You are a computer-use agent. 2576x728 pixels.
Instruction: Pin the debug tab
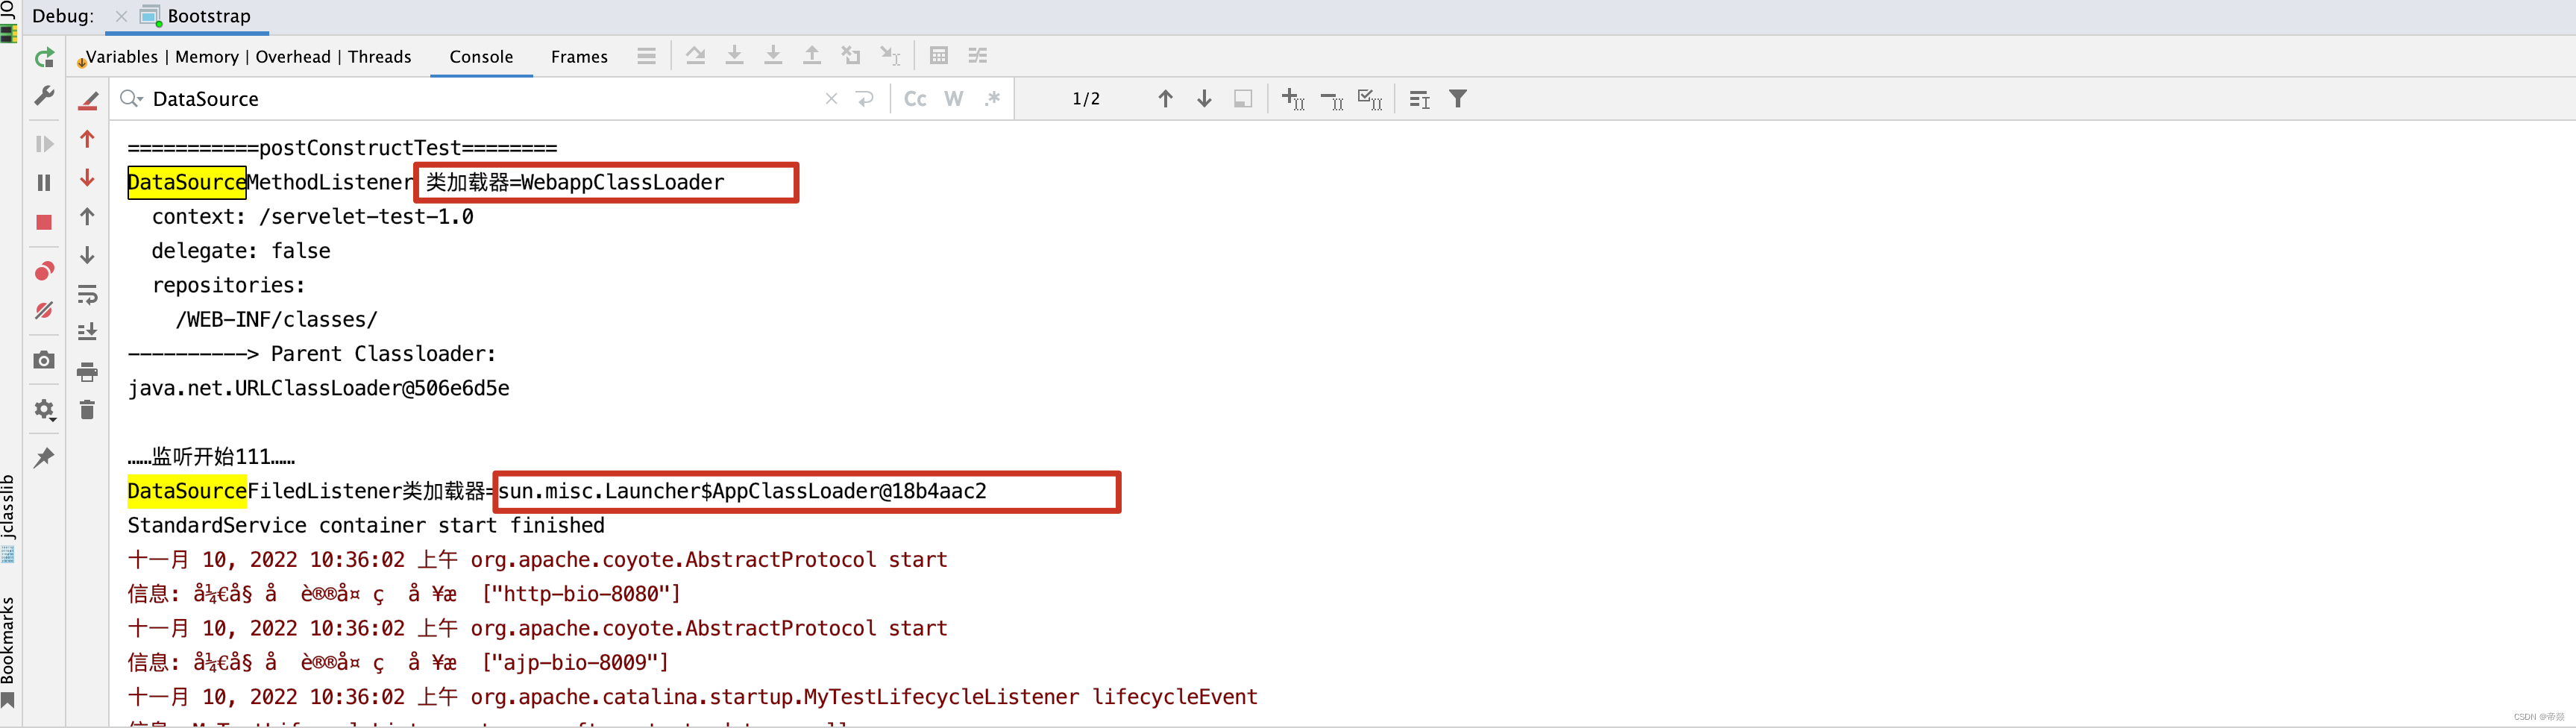(44, 458)
